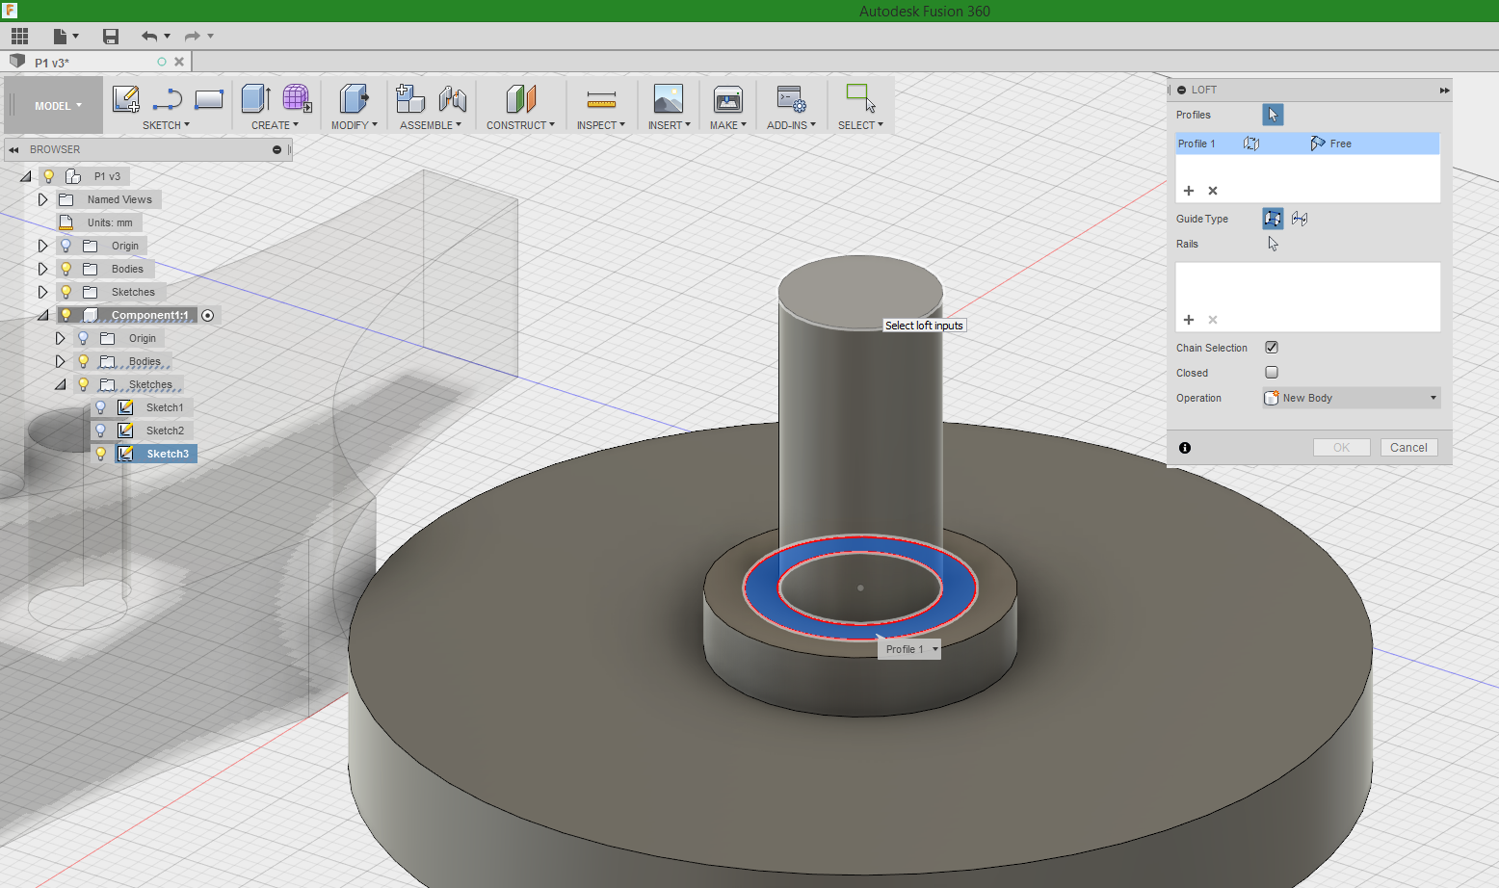Select the Insert image icon
Screen dimensions: 1499x888
pyautogui.click(x=669, y=98)
